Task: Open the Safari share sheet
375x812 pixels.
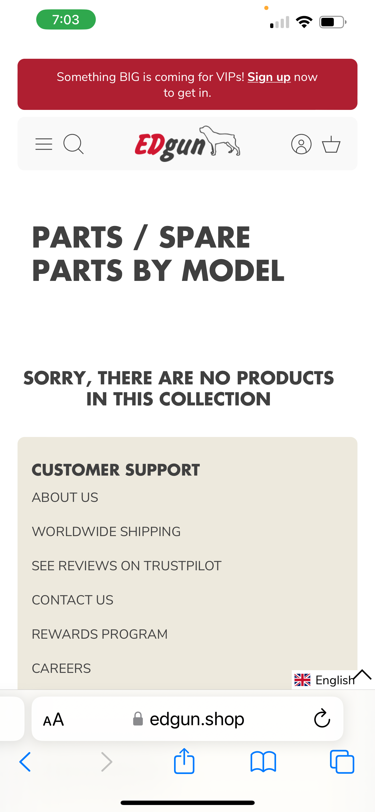Action: (x=184, y=761)
